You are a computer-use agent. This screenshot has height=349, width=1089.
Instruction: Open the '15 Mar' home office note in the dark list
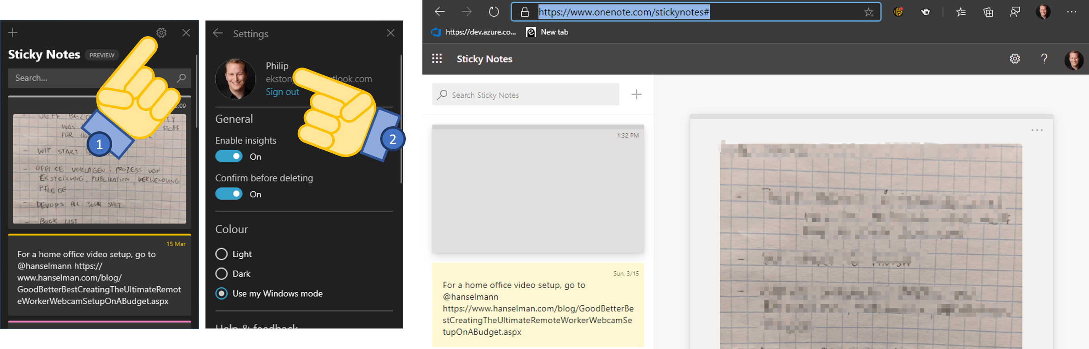coord(99,274)
